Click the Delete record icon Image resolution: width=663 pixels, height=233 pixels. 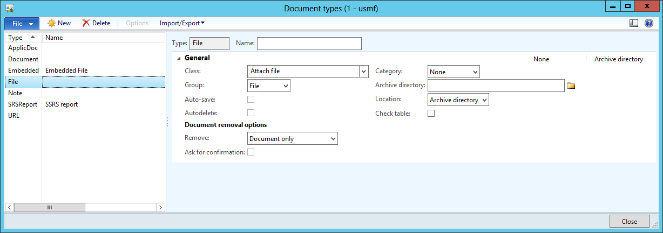click(x=86, y=23)
